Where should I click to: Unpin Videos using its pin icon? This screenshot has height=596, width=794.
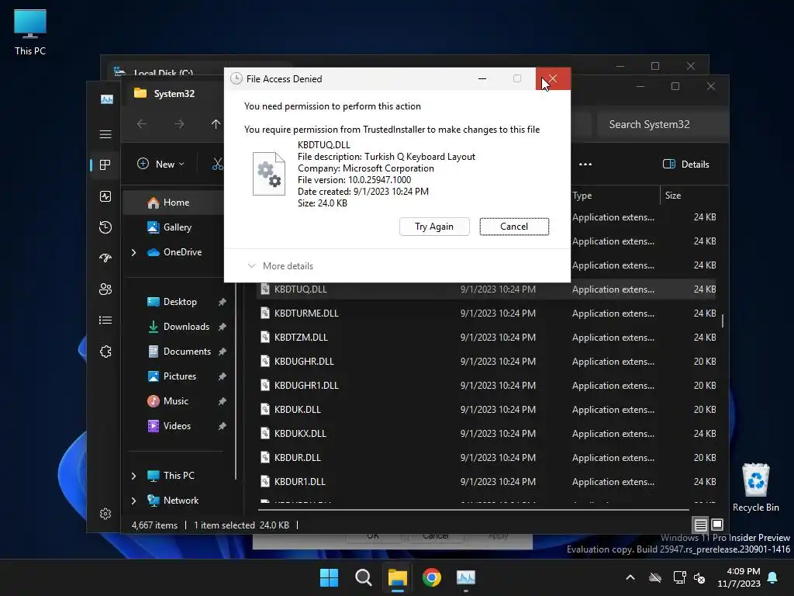point(222,426)
